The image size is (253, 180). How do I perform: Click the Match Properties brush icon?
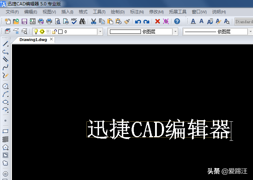click(127, 21)
